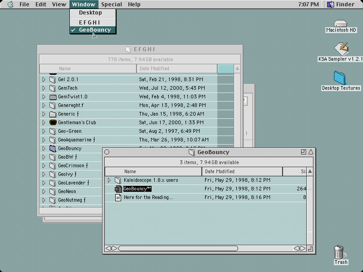Select the GemTwist1.0 folder icon
363x272 pixels.
[53, 97]
